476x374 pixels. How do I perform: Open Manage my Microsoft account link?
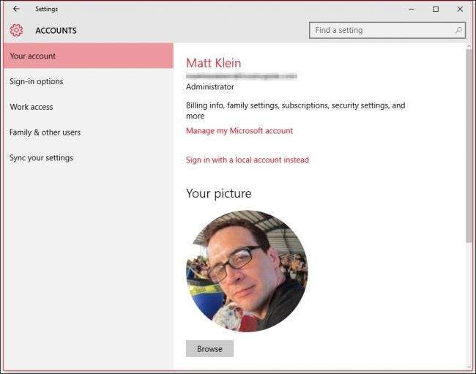click(239, 131)
